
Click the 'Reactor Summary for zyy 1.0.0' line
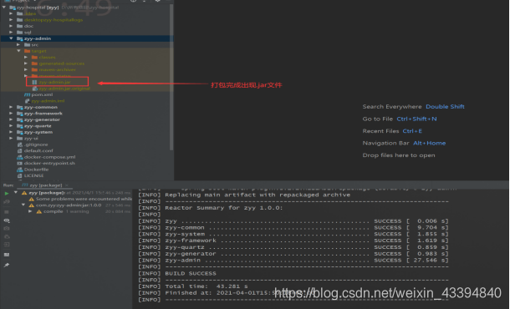[x=224, y=208]
